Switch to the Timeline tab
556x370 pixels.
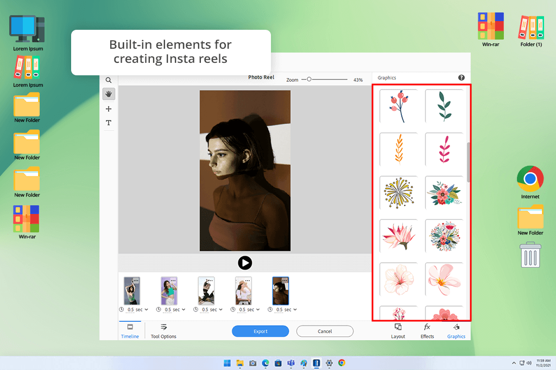tap(130, 331)
